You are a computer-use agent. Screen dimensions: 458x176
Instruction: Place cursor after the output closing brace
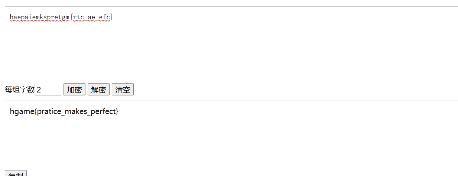(118, 111)
